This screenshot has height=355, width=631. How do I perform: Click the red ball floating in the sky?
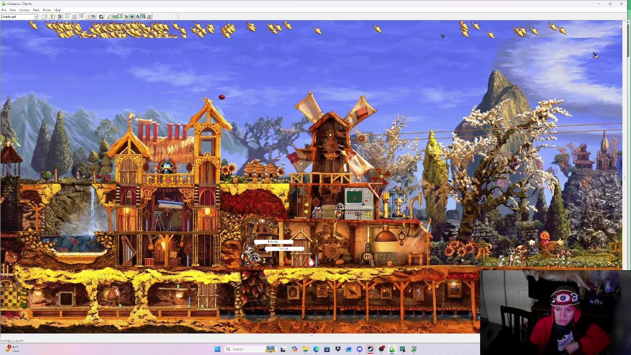222,97
